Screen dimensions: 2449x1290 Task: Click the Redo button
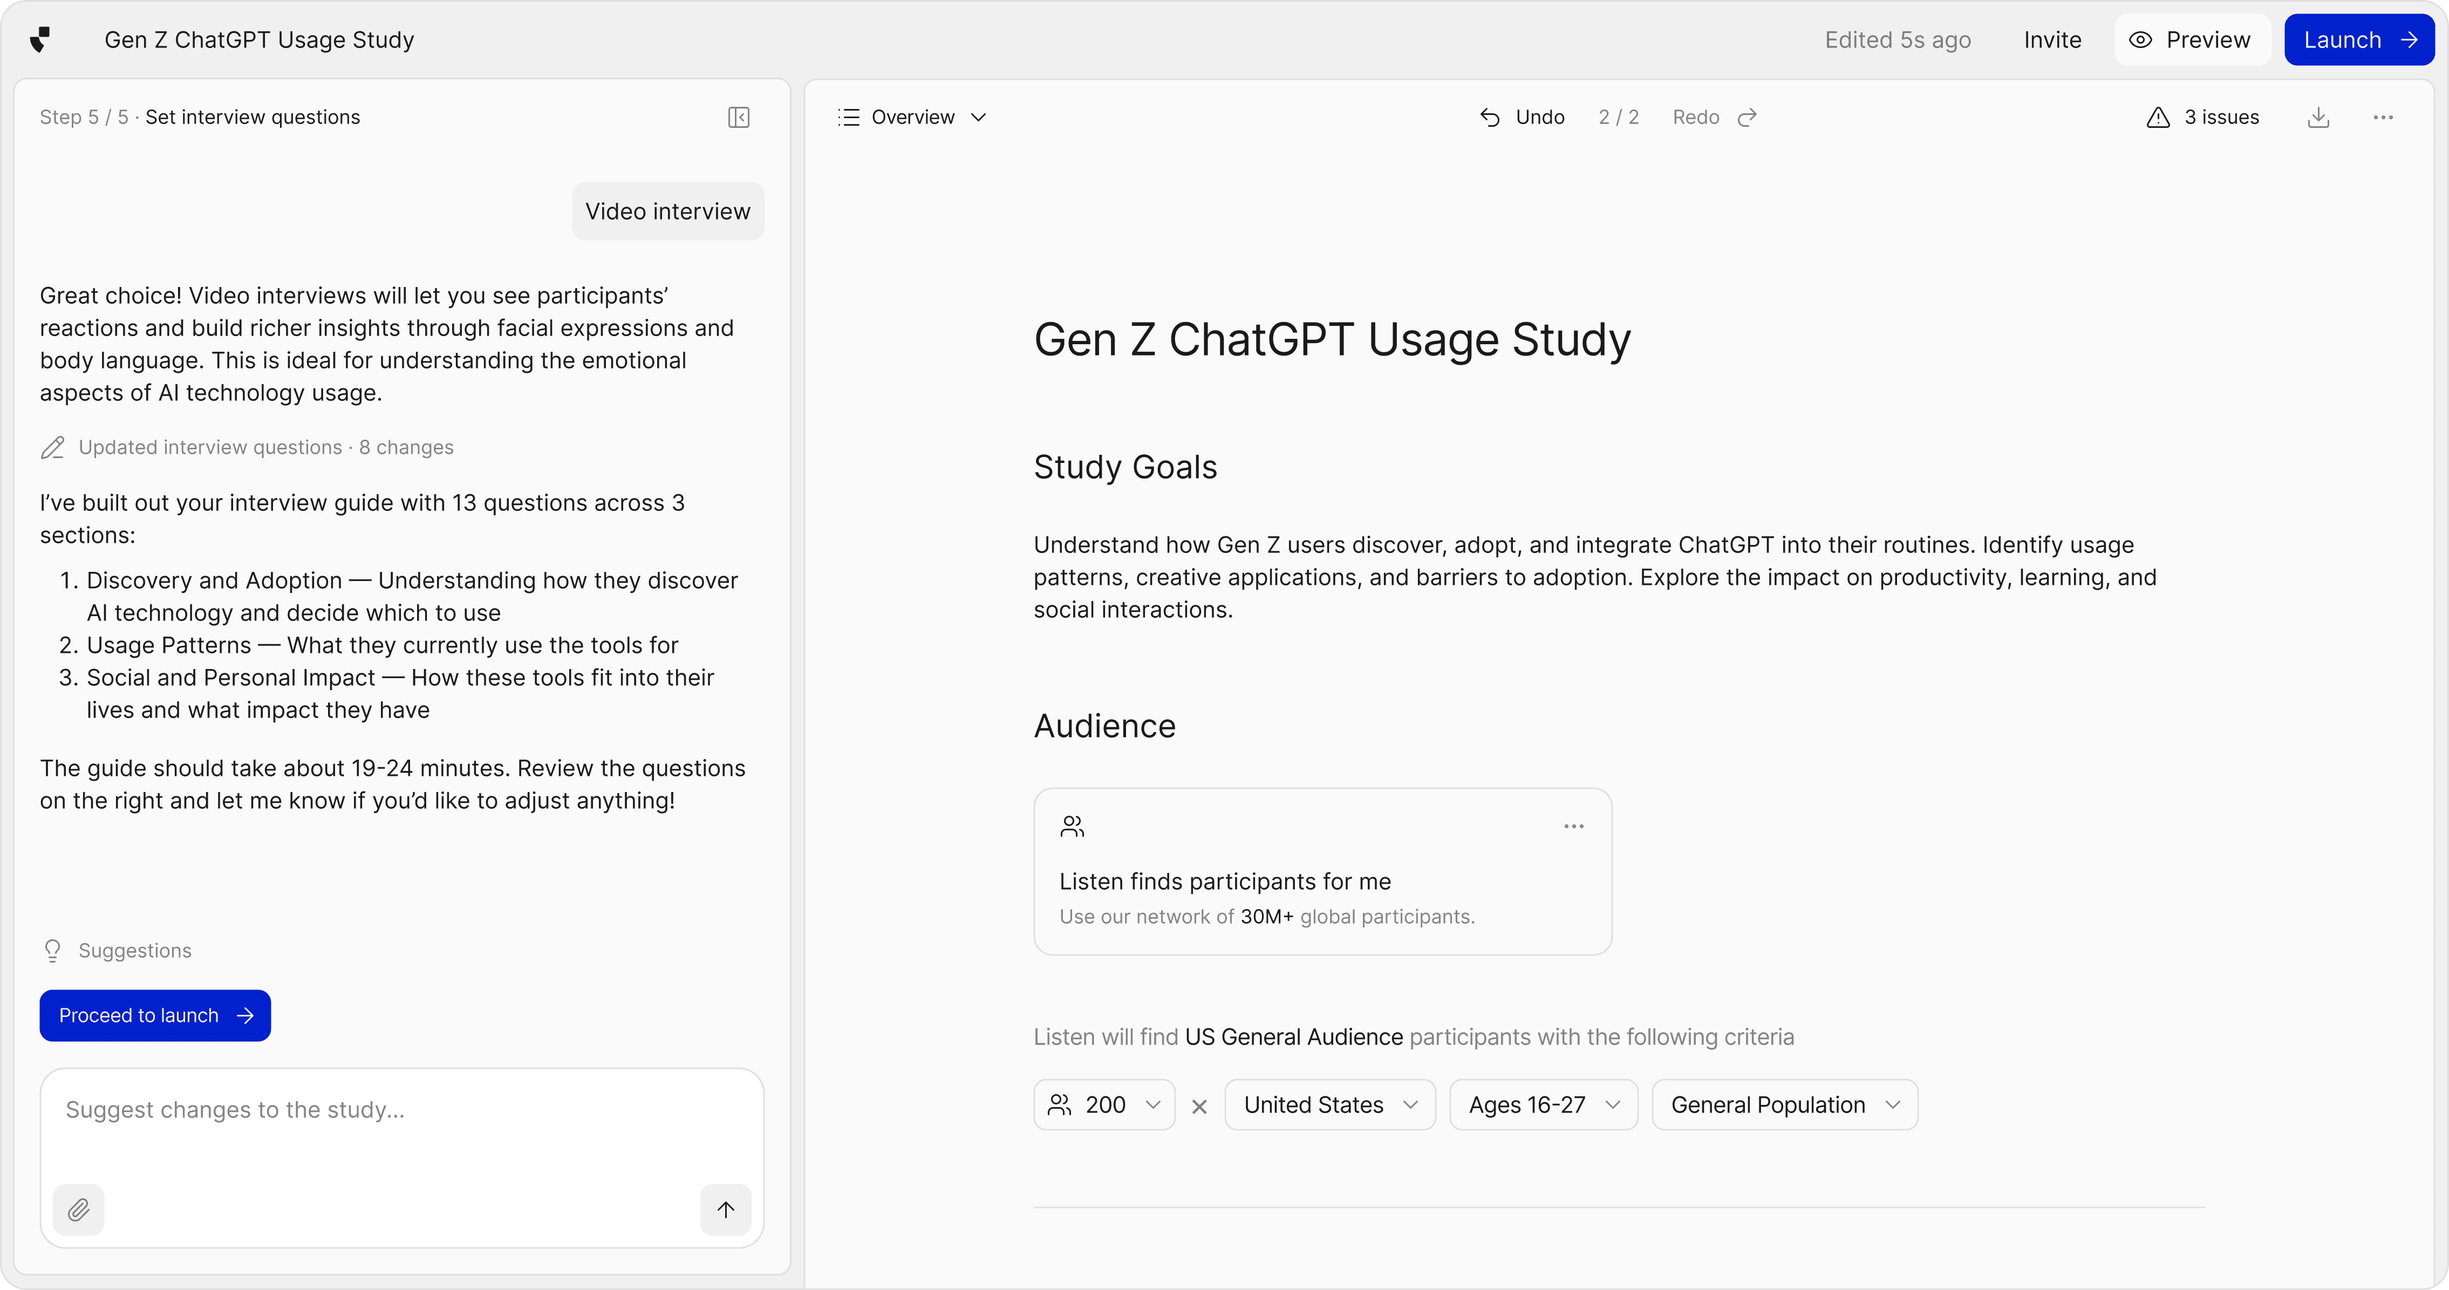(1714, 117)
